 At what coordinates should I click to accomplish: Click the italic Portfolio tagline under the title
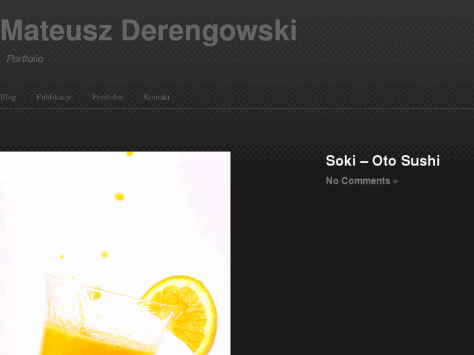pyautogui.click(x=25, y=59)
